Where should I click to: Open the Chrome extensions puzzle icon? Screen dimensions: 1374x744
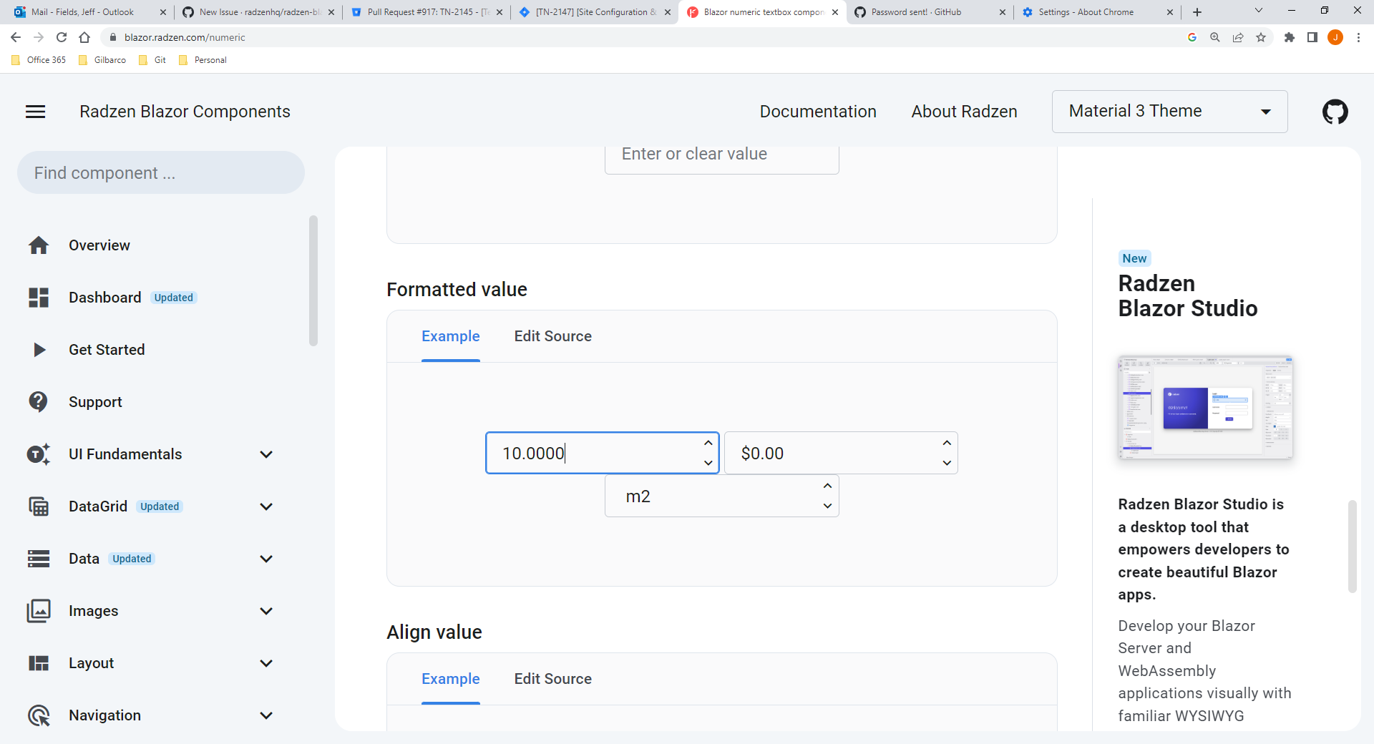pos(1290,37)
